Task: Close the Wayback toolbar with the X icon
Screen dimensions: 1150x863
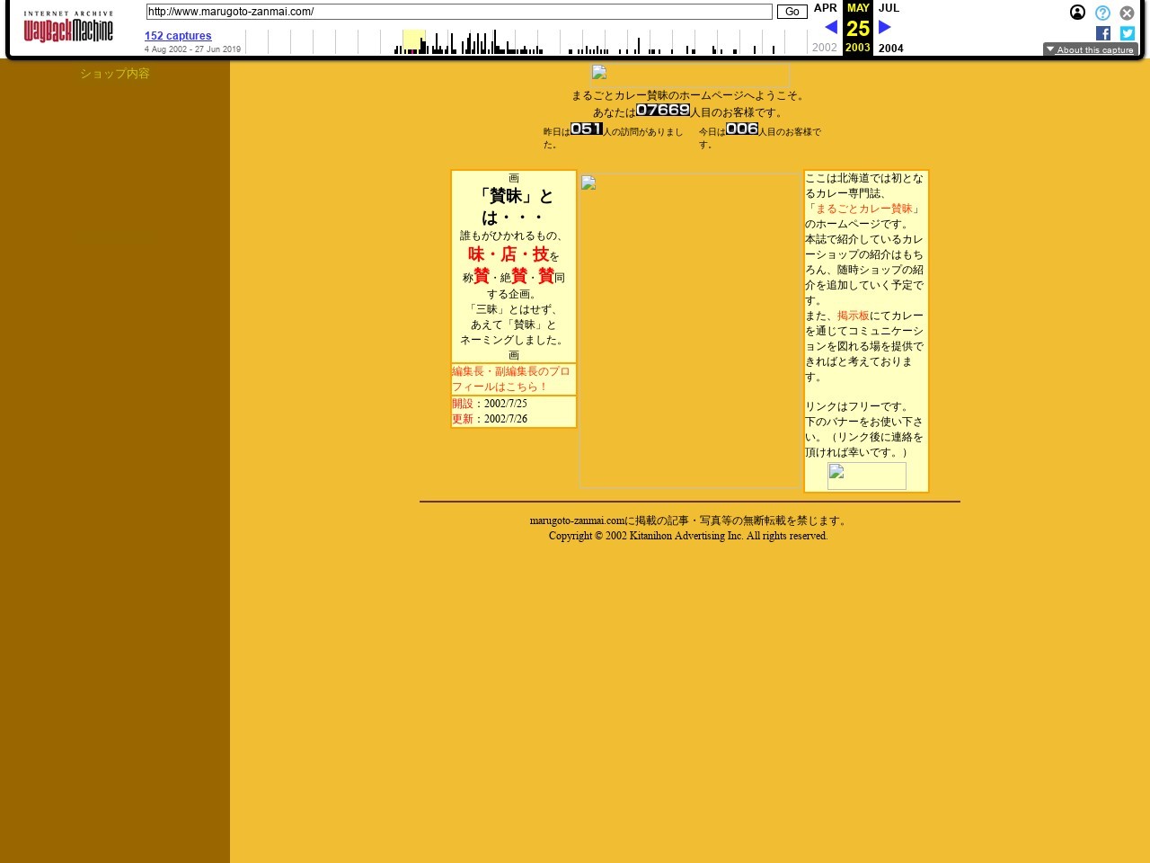Action: click(x=1127, y=13)
